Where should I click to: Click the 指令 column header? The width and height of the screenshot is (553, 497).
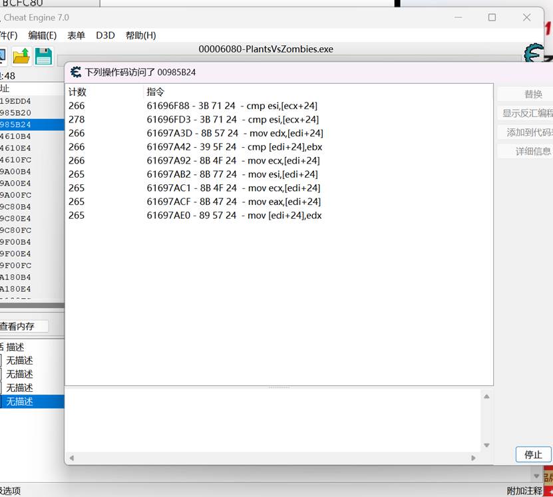pyautogui.click(x=156, y=92)
